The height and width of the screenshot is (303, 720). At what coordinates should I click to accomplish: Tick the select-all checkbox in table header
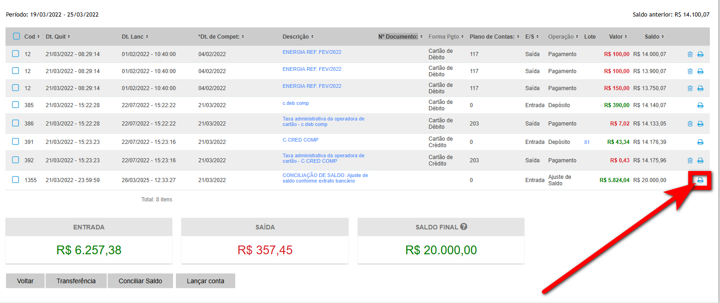pyautogui.click(x=16, y=36)
